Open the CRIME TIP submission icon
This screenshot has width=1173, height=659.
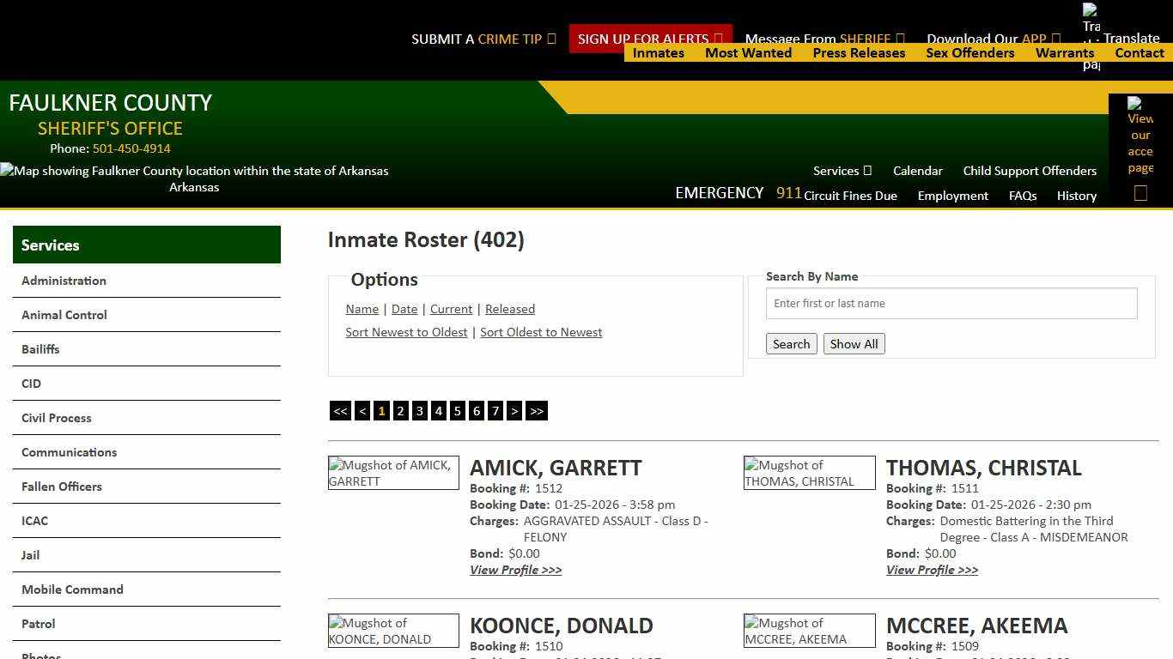click(x=550, y=39)
